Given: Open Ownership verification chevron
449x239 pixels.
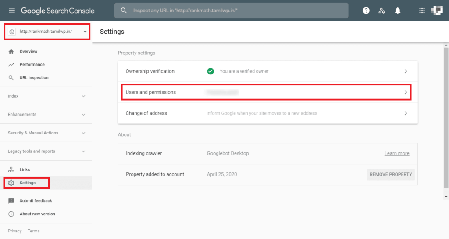Looking at the screenshot, I should point(406,71).
